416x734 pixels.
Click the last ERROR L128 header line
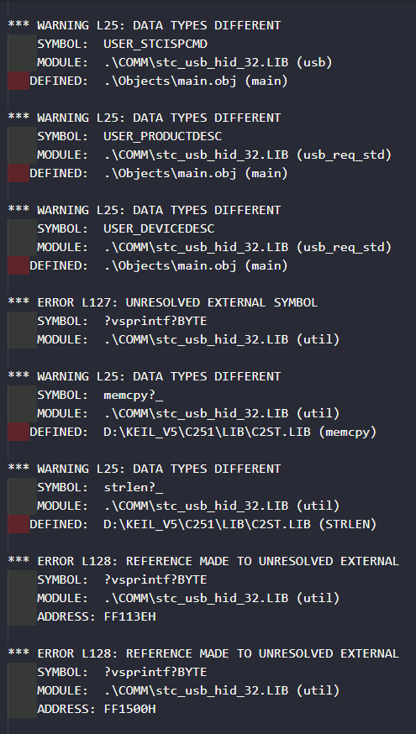(203, 653)
